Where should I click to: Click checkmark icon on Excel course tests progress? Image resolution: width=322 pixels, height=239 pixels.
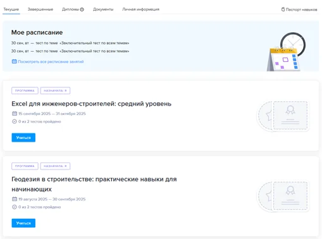click(x=15, y=121)
